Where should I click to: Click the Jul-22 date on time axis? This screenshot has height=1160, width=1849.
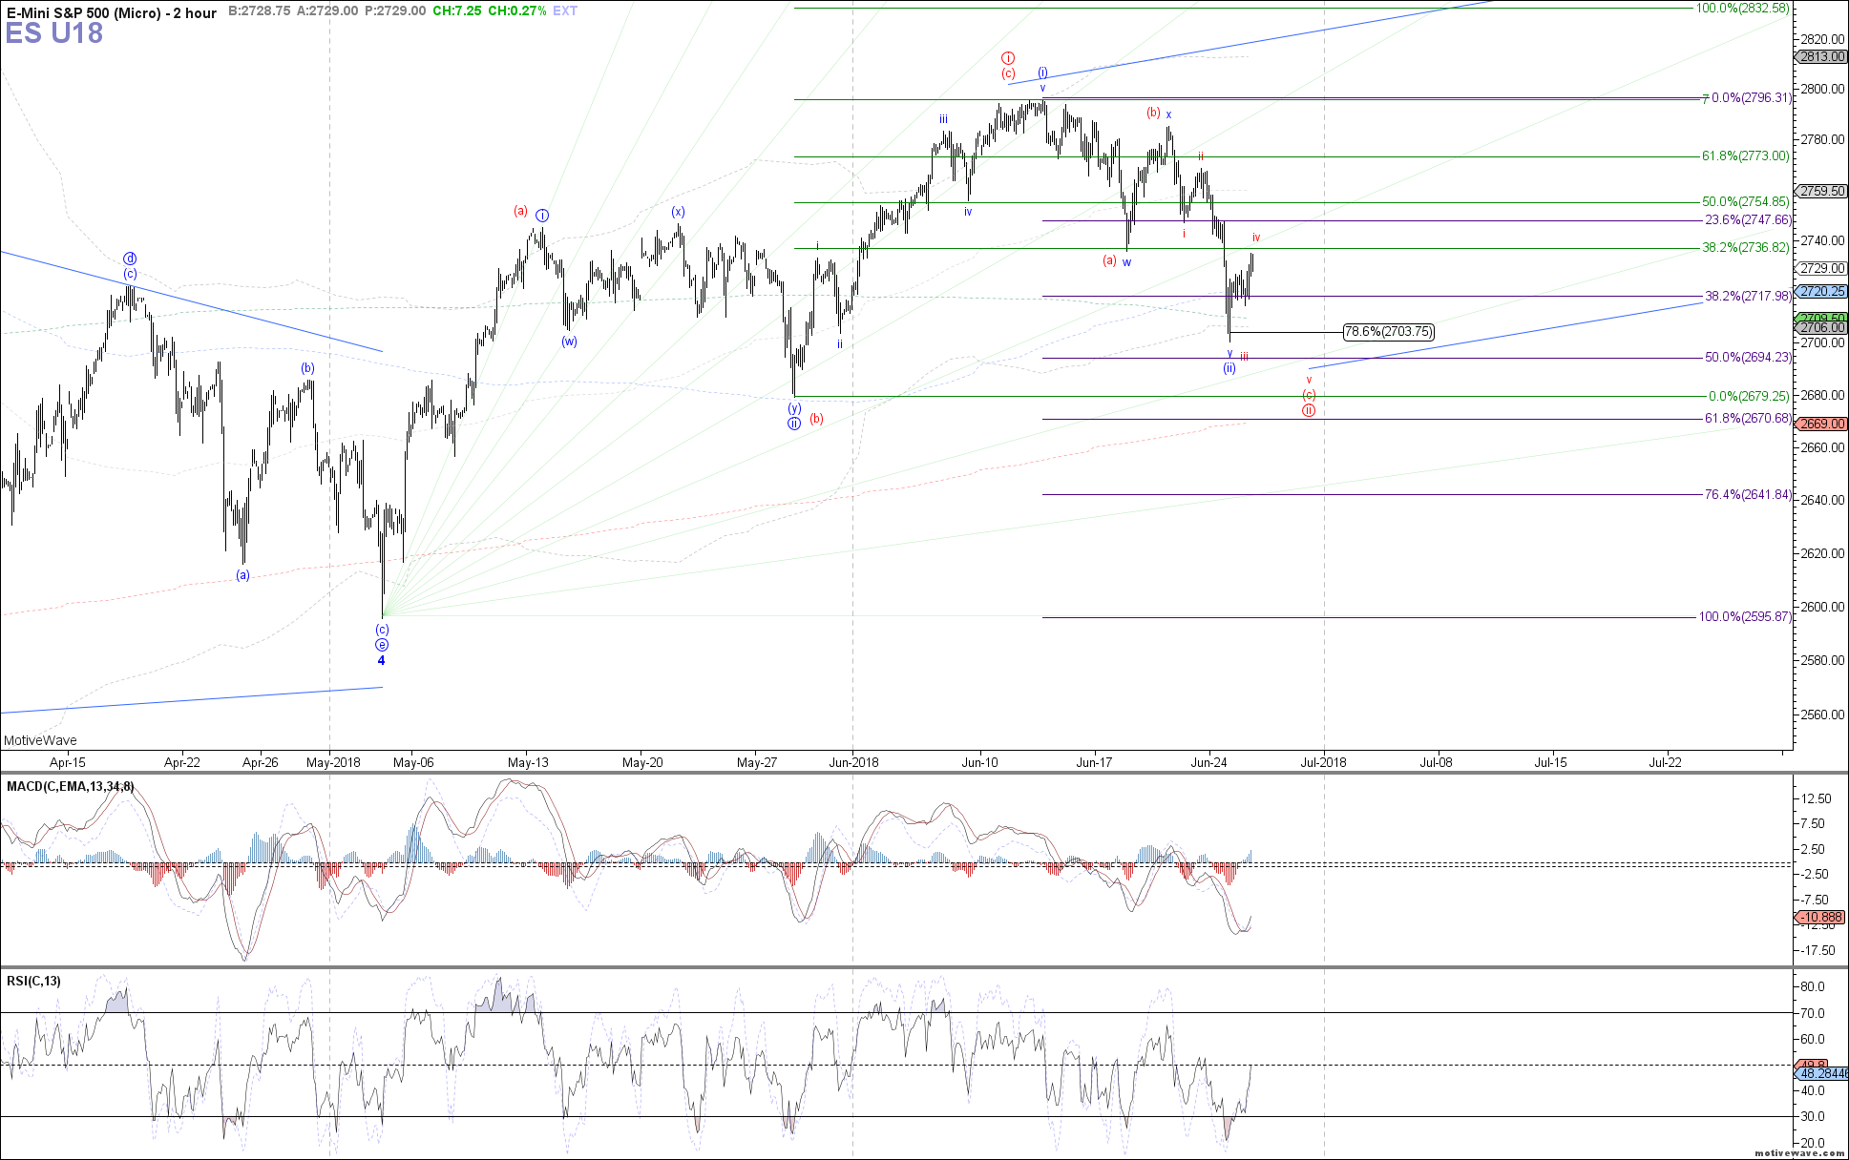pos(1665,762)
